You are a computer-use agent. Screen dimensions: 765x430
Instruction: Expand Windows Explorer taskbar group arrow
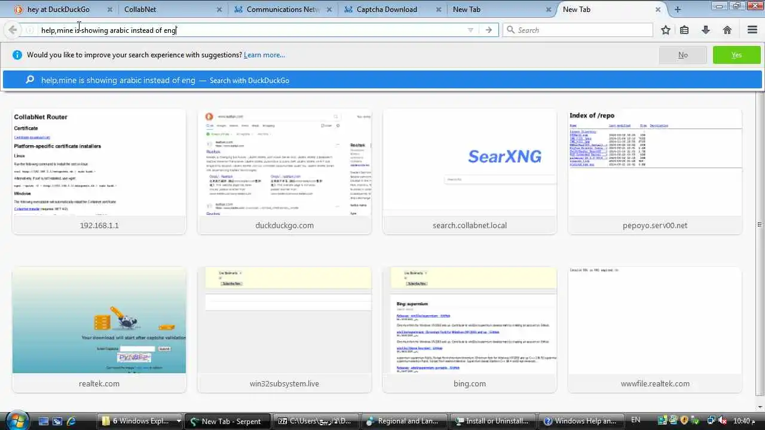(178, 421)
